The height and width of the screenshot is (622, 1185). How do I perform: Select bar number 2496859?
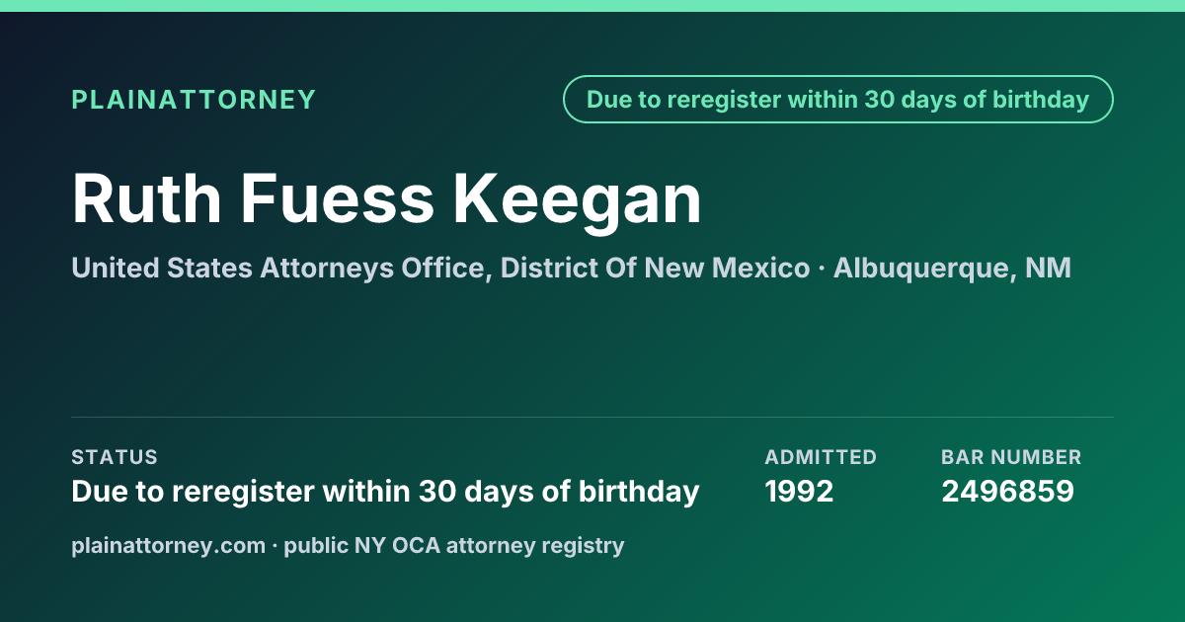pyautogui.click(x=1007, y=491)
